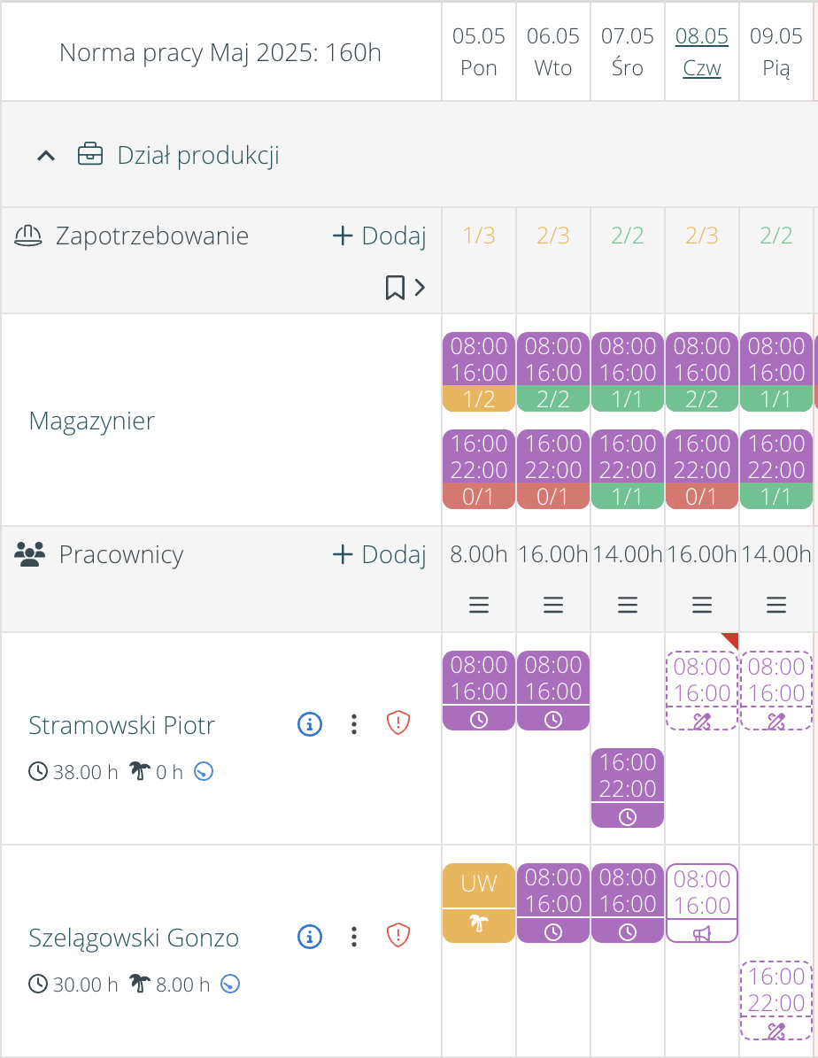The width and height of the screenshot is (818, 1058).
Task: Click the blue availability icon after 38.00 h
Action: [204, 771]
